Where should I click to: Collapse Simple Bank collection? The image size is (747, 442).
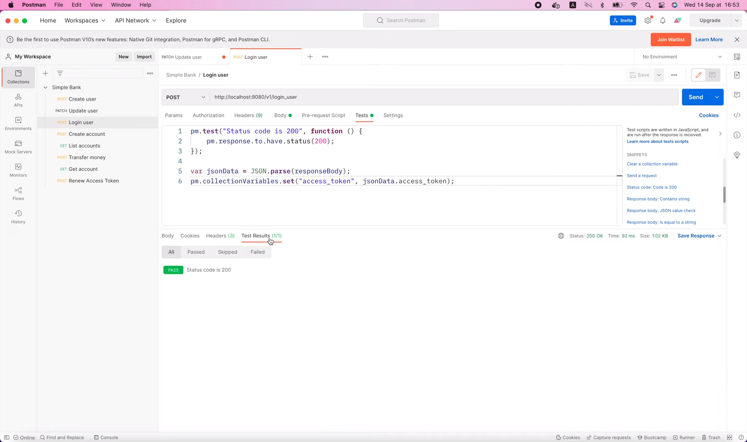coord(45,87)
